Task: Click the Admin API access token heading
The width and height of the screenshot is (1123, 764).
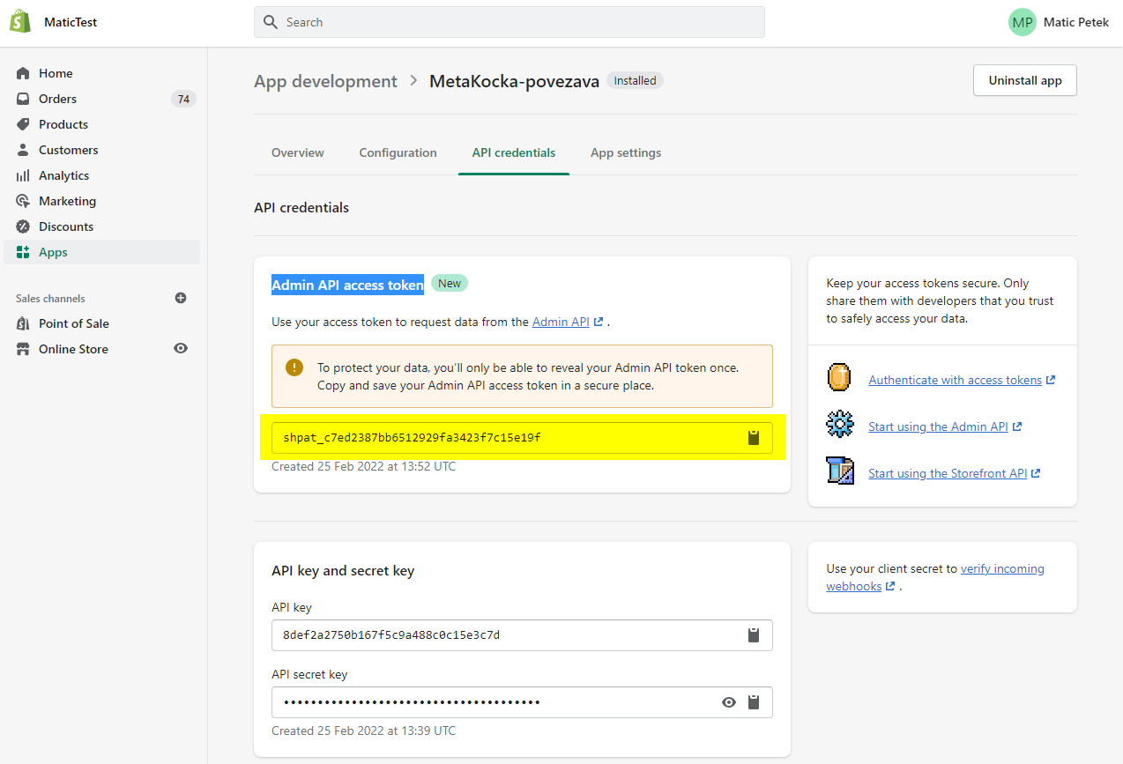Action: coord(347,285)
